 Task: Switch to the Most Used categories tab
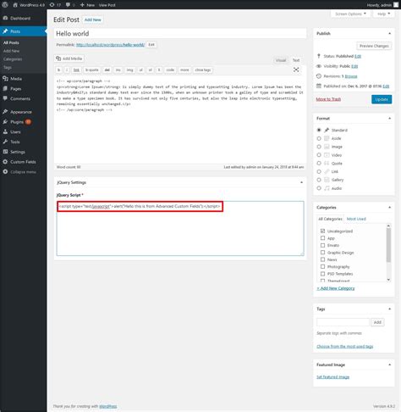[356, 219]
